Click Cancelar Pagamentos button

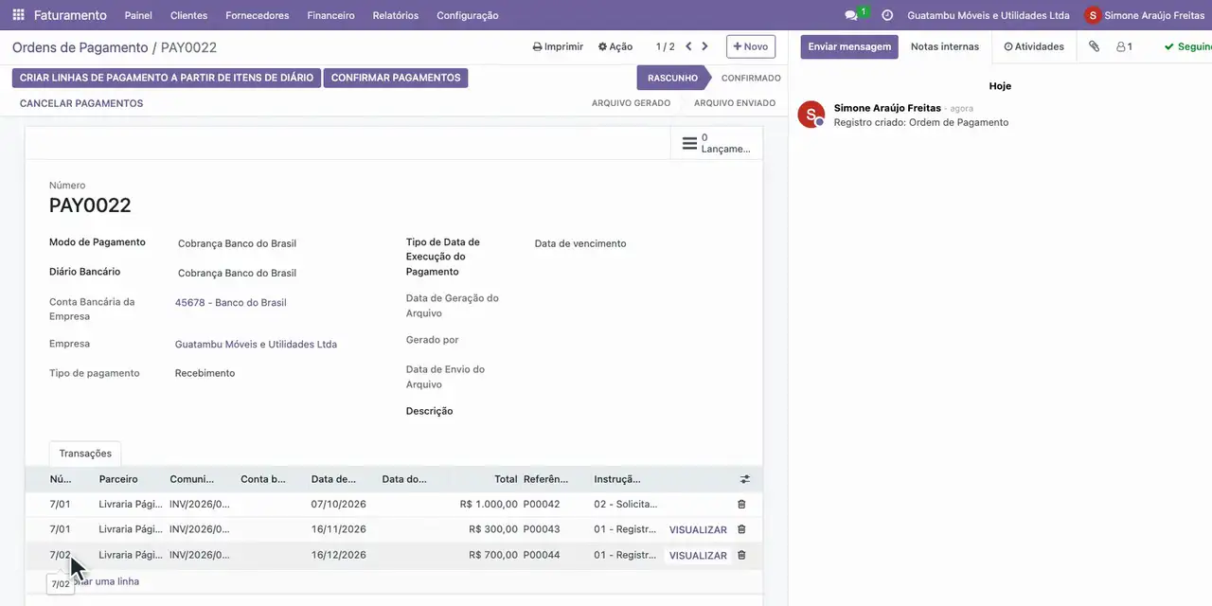click(81, 103)
